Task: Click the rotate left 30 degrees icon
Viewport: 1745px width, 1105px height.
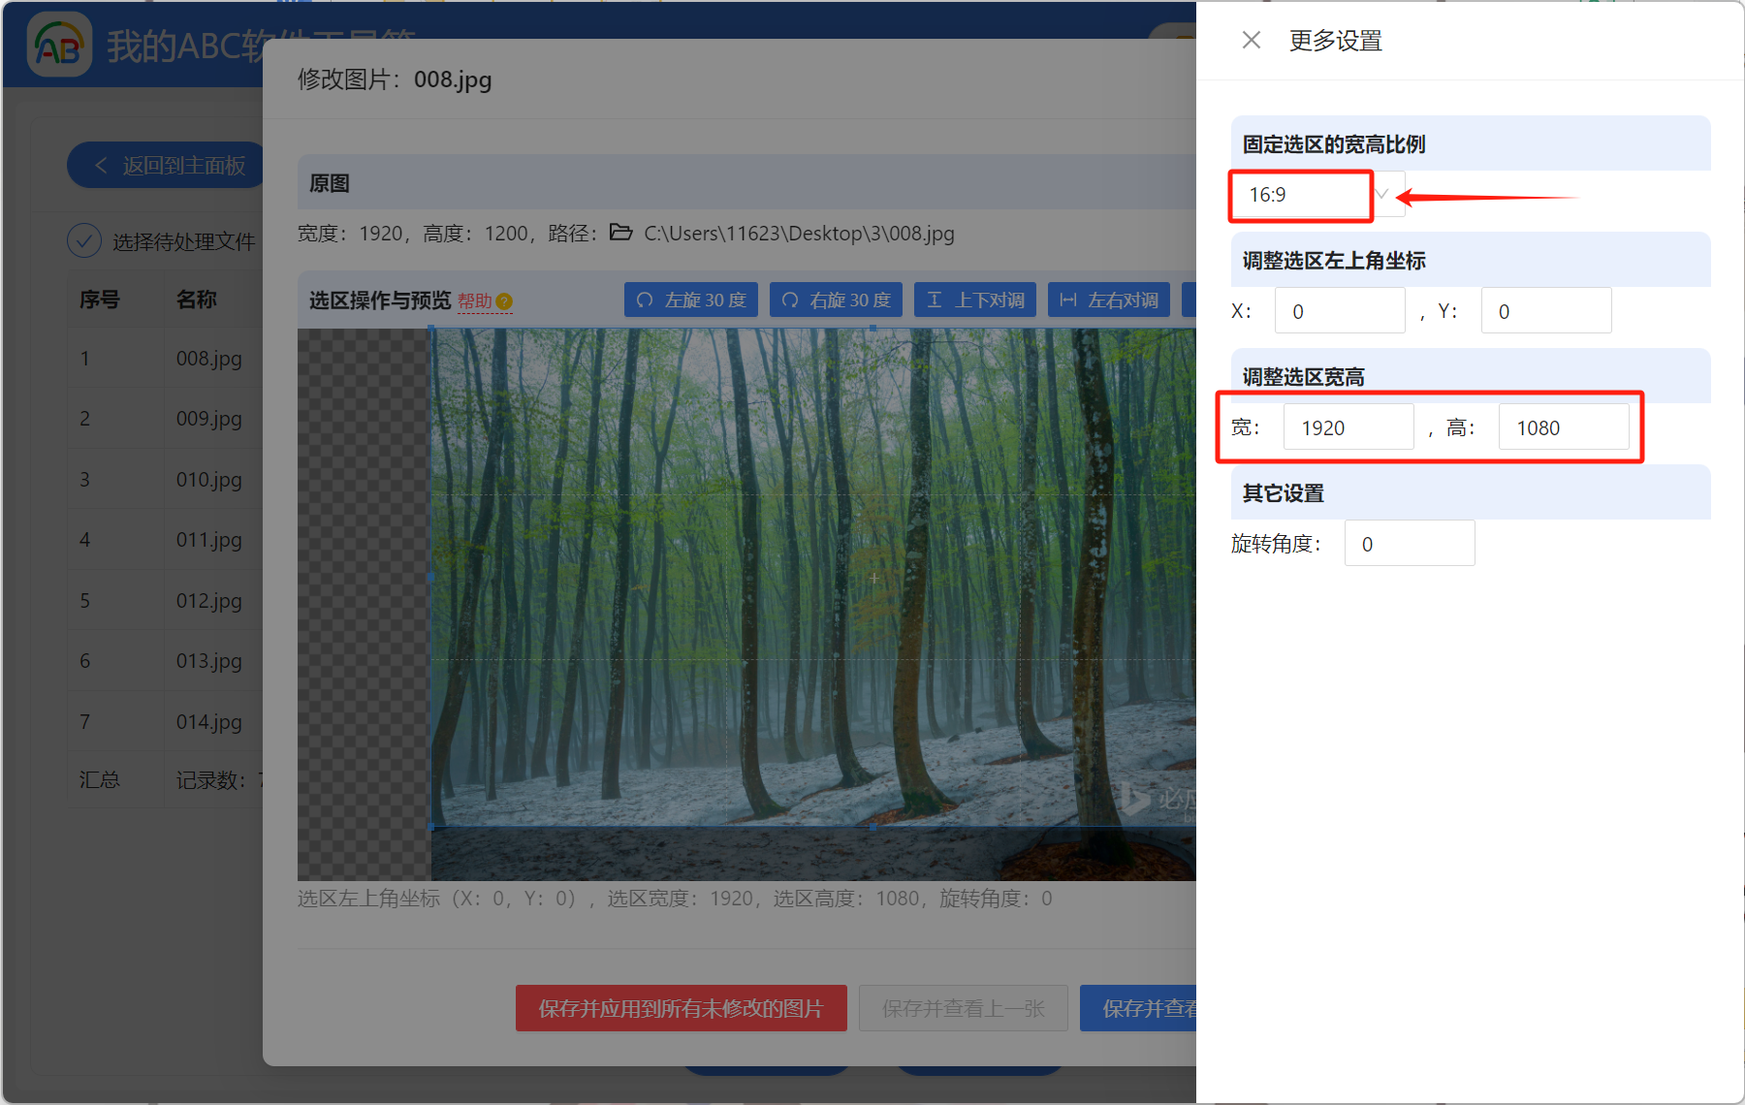Action: click(x=645, y=300)
